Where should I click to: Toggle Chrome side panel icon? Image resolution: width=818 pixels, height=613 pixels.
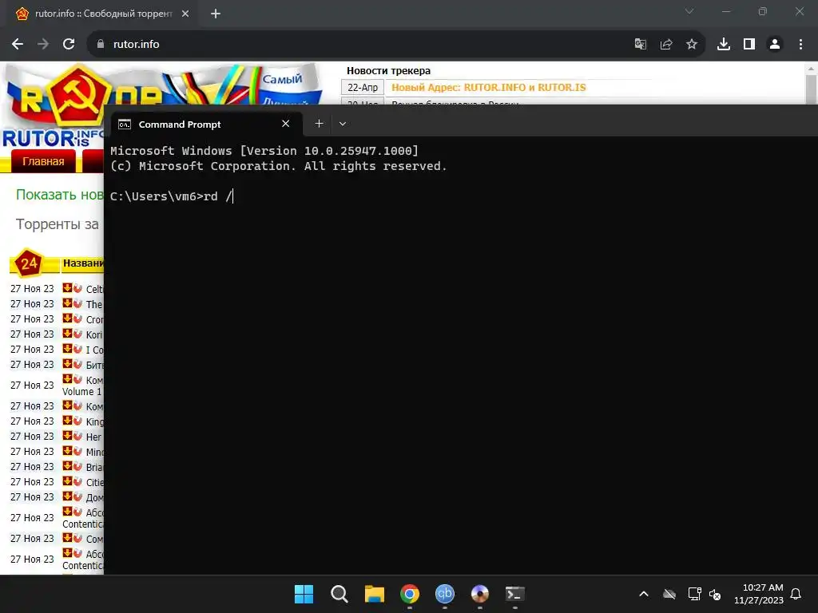coord(749,45)
